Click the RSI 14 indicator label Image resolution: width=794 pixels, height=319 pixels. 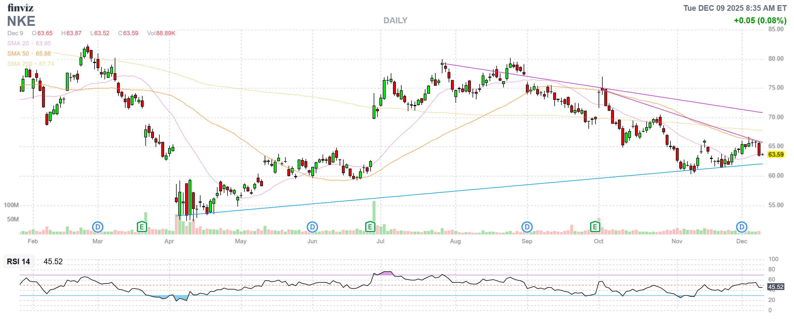tap(18, 261)
